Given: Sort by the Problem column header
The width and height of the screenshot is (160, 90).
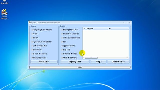Looking at the screenshot, I should coord(96,29).
